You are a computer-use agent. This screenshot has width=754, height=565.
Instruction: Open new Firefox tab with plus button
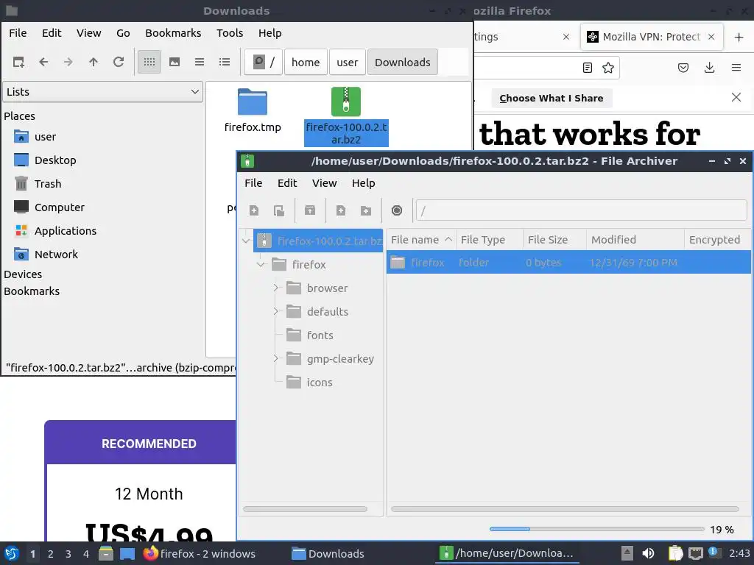pos(739,37)
